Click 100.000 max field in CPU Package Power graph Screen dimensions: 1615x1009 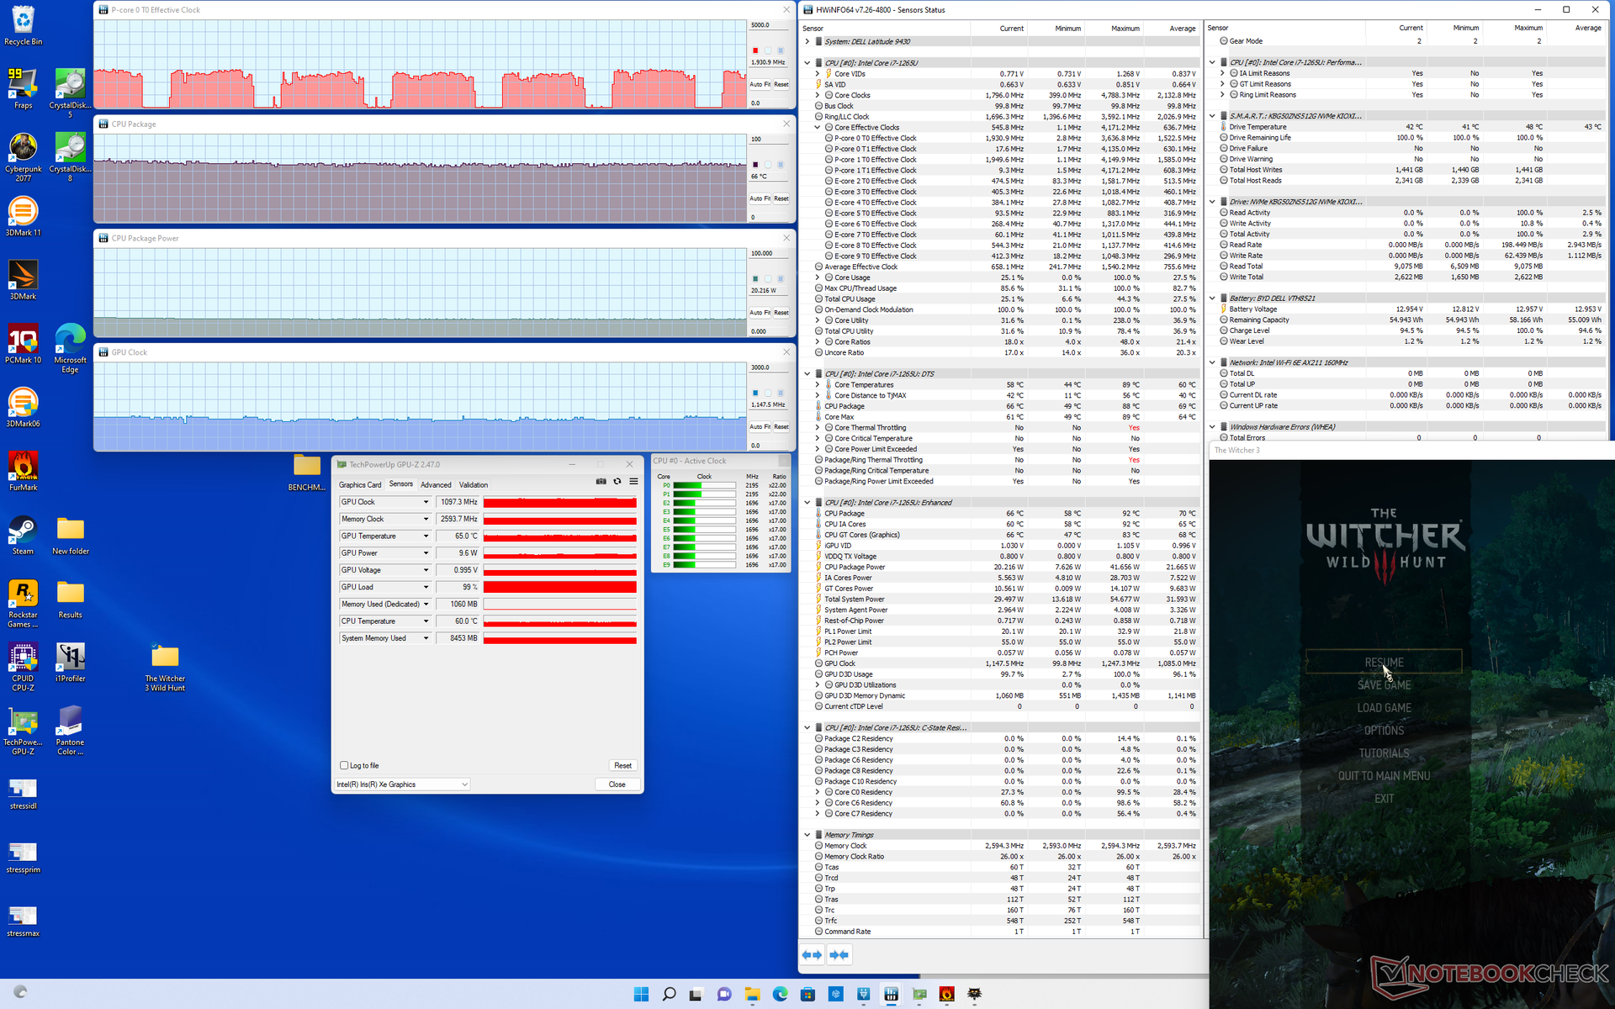769,253
